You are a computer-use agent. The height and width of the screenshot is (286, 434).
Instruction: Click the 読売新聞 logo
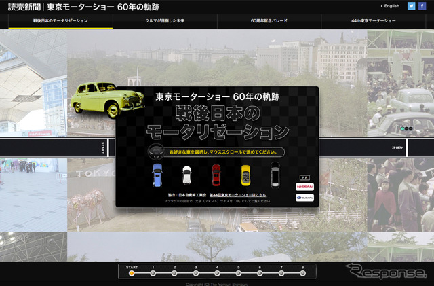click(24, 7)
